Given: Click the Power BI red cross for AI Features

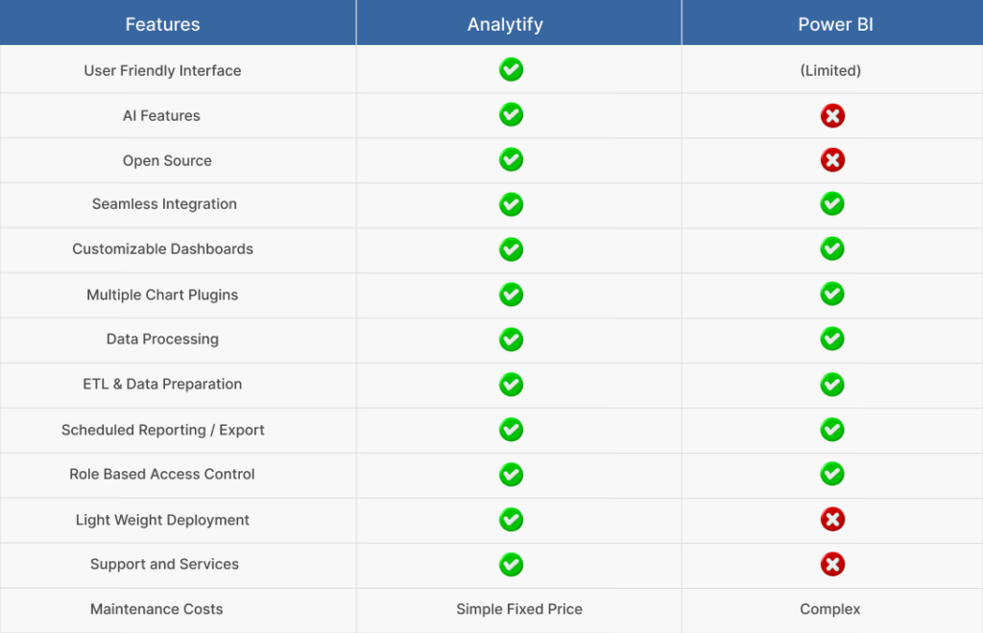Looking at the screenshot, I should click(832, 116).
